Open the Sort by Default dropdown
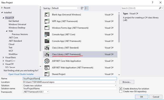164x100 pixels. point(65,8)
